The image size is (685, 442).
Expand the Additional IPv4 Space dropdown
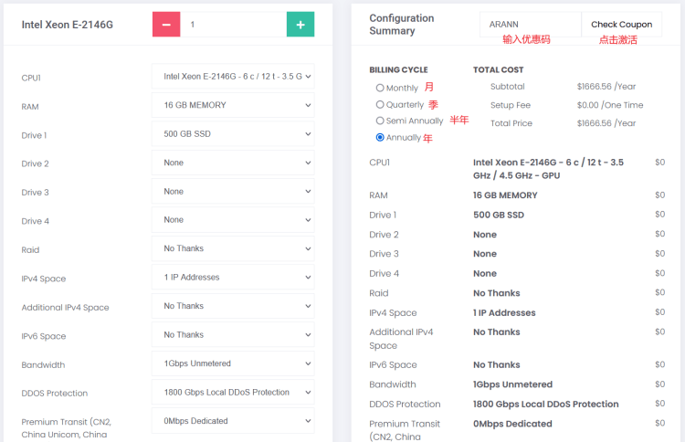click(233, 306)
